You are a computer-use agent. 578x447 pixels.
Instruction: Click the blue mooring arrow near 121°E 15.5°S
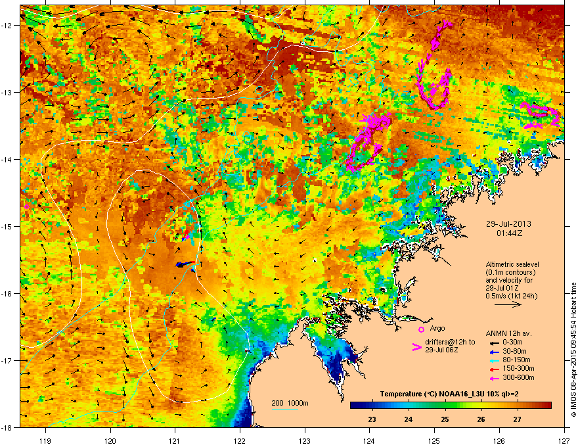coord(184,264)
